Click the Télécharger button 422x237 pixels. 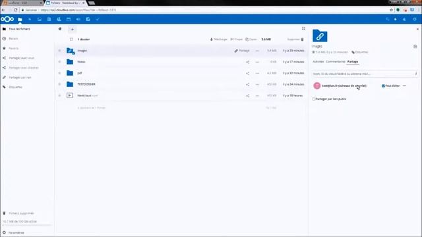(218, 39)
